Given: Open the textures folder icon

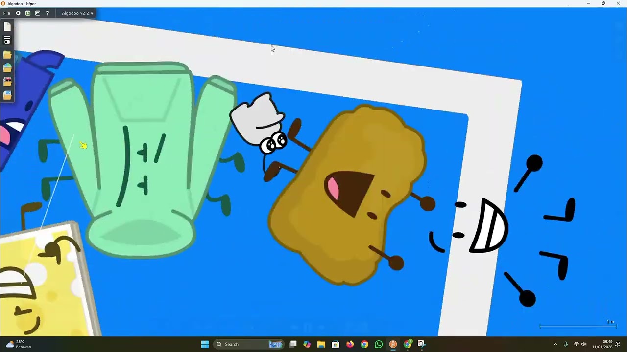Looking at the screenshot, I should tap(7, 95).
